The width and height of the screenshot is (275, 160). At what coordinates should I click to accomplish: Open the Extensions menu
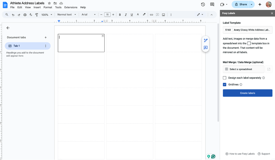point(71,7)
